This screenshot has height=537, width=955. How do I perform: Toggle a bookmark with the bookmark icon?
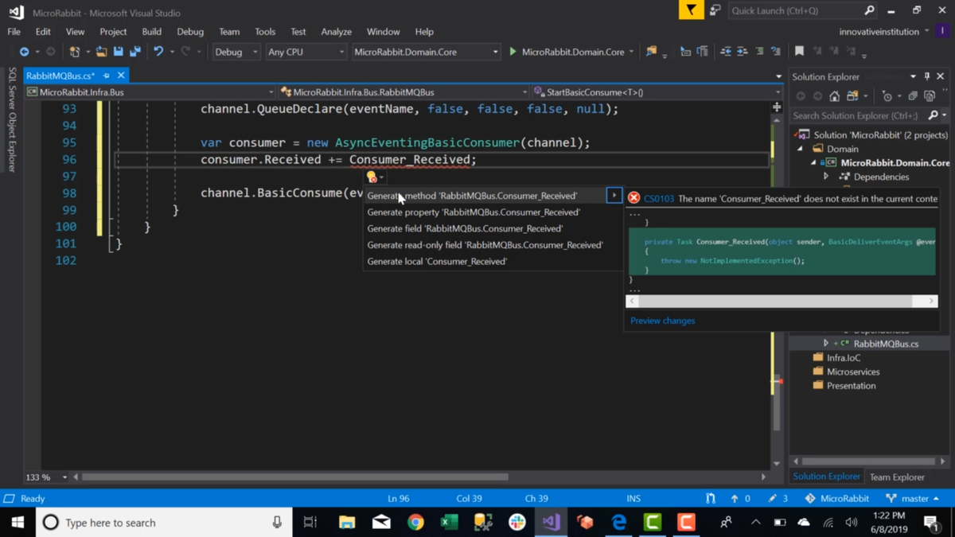[799, 52]
